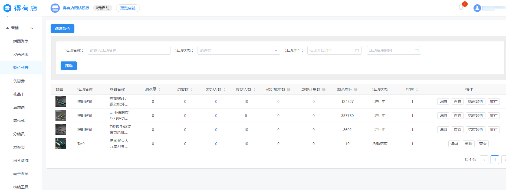Open 拼团列表 in the sidebar
The height and width of the screenshot is (190, 506).
click(21, 41)
